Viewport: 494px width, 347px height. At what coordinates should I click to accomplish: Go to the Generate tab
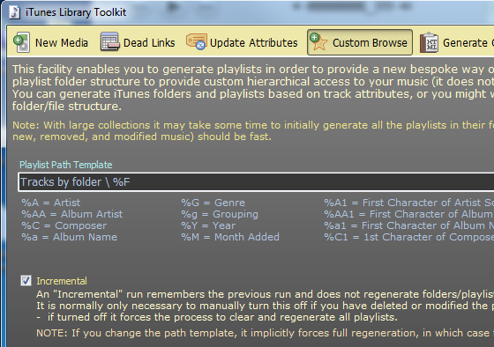click(456, 42)
